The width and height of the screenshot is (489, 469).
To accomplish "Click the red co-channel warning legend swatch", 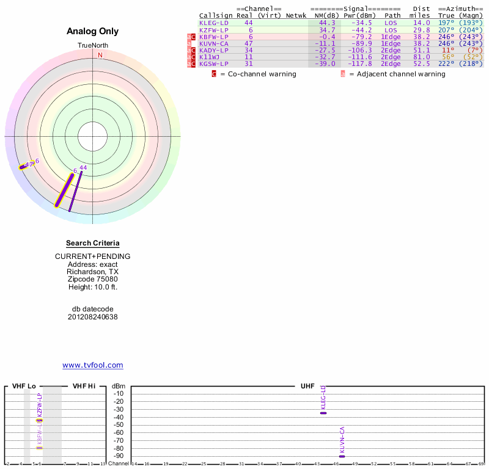I will tap(214, 74).
